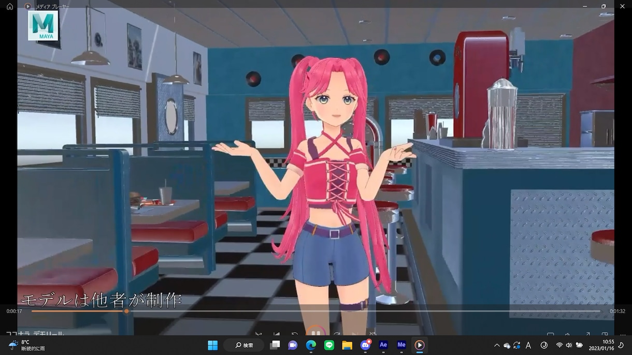The width and height of the screenshot is (632, 355).
Task: Open the volume control in Media Player
Action: [568, 334]
